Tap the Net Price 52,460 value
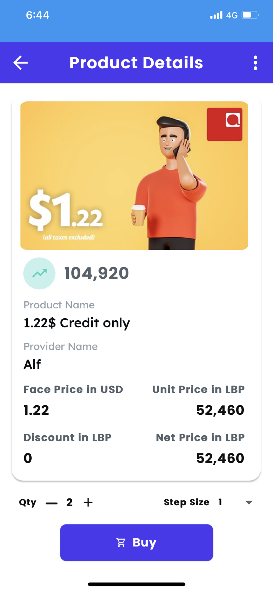The height and width of the screenshot is (592, 273). [x=220, y=458]
